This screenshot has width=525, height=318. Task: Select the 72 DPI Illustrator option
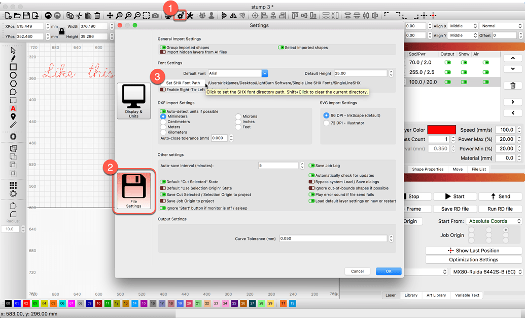pyautogui.click(x=326, y=123)
